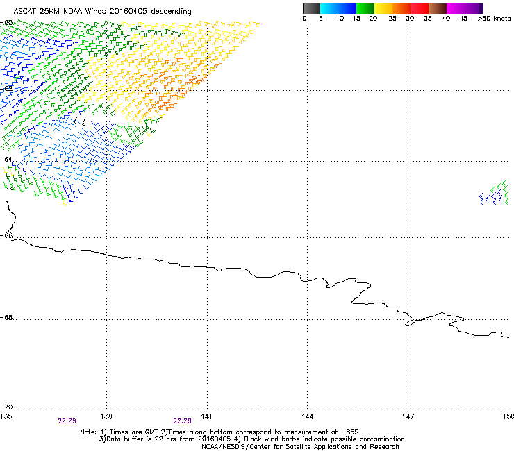This screenshot has width=514, height=451.
Task: Click the '135' longitude axis label
Action: pyautogui.click(x=6, y=416)
